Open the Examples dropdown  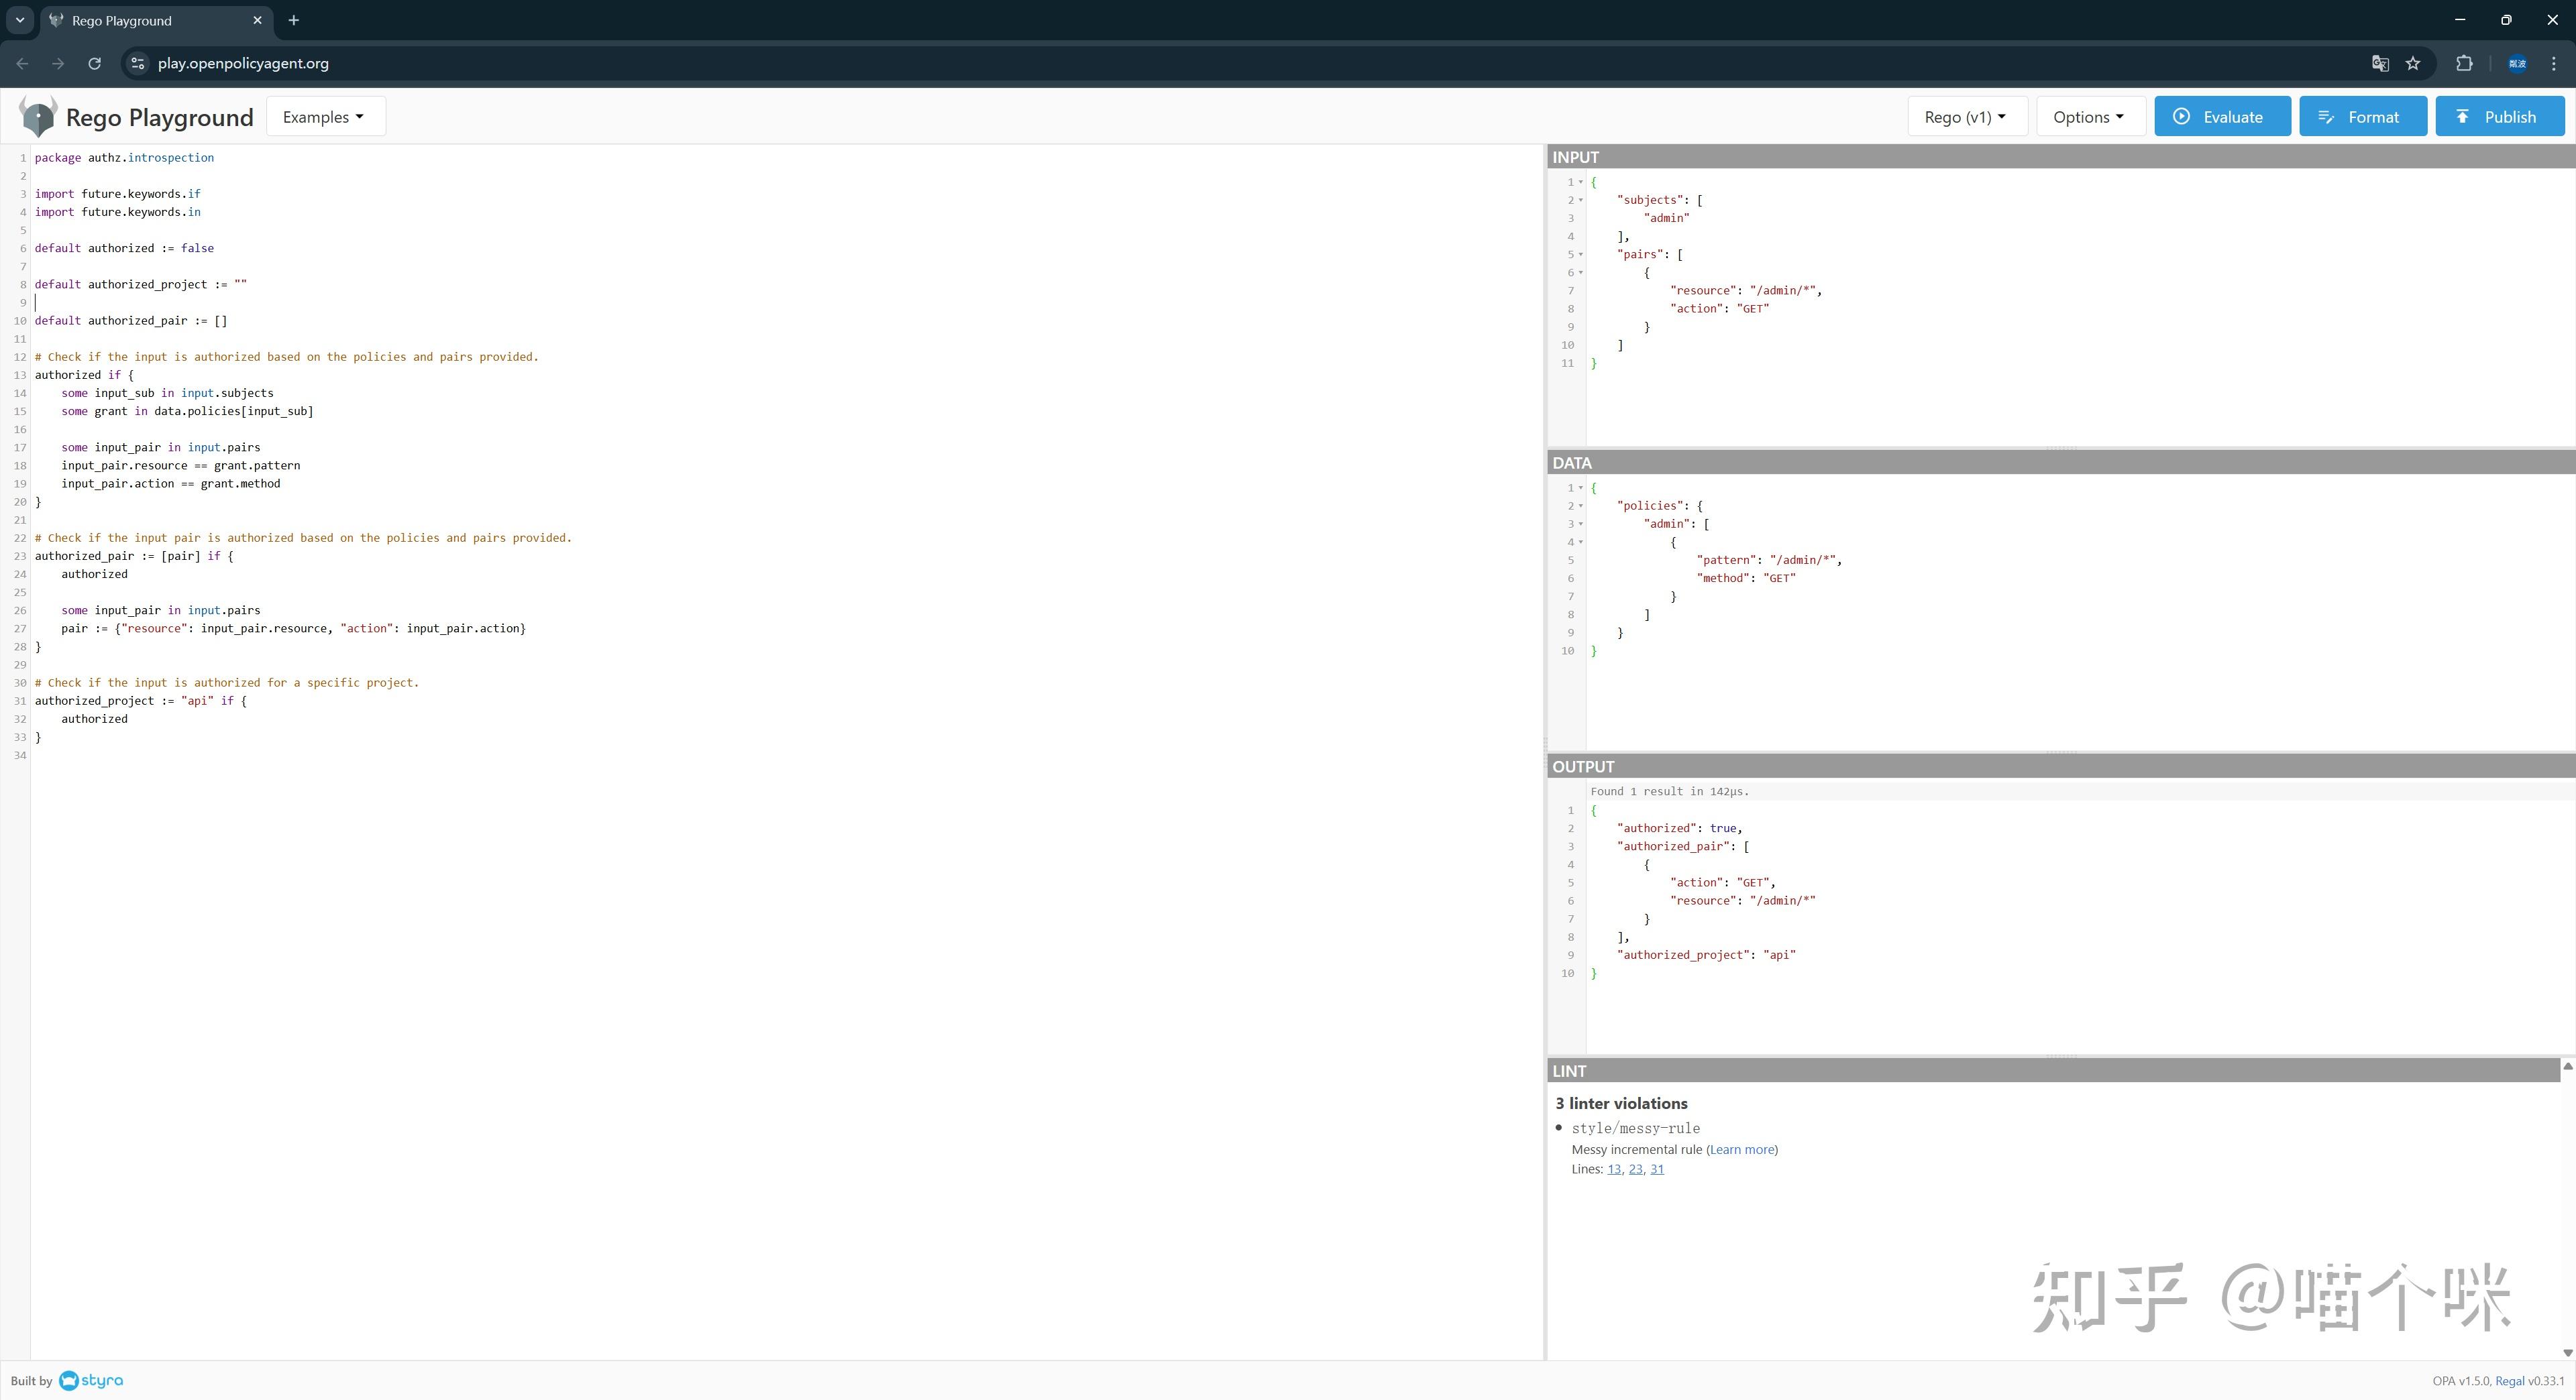tap(324, 117)
